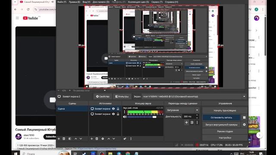Open the Справка menu
276x155 pixels.
click(172, 2)
